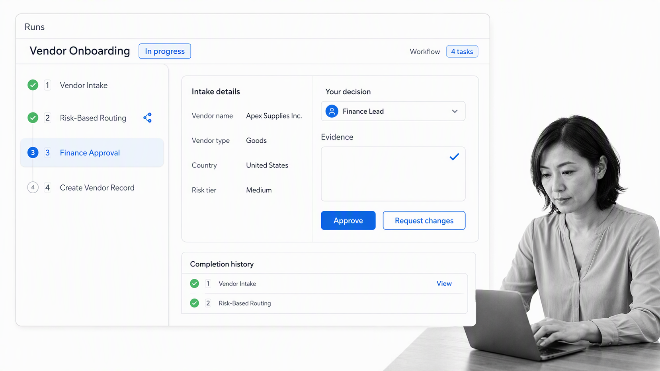Select the Create Vendor Record step

(x=97, y=188)
